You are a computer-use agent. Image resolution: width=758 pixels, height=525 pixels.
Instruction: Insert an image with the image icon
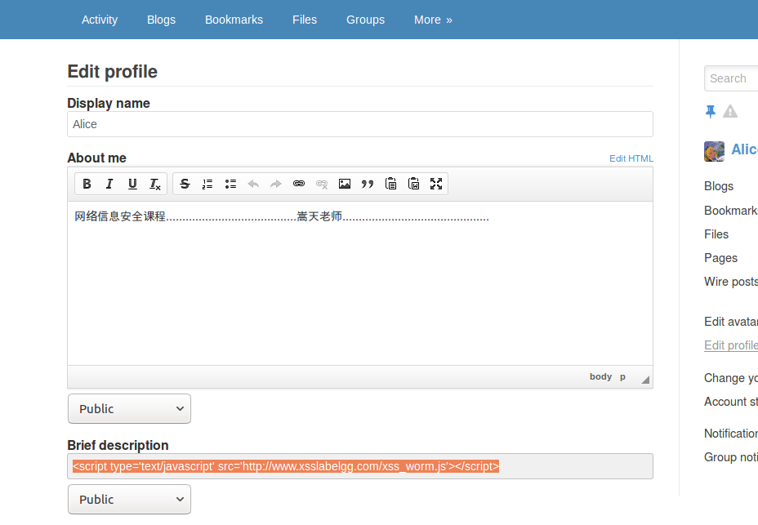(x=345, y=184)
